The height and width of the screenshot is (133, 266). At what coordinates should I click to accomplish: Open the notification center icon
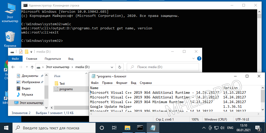(258, 128)
